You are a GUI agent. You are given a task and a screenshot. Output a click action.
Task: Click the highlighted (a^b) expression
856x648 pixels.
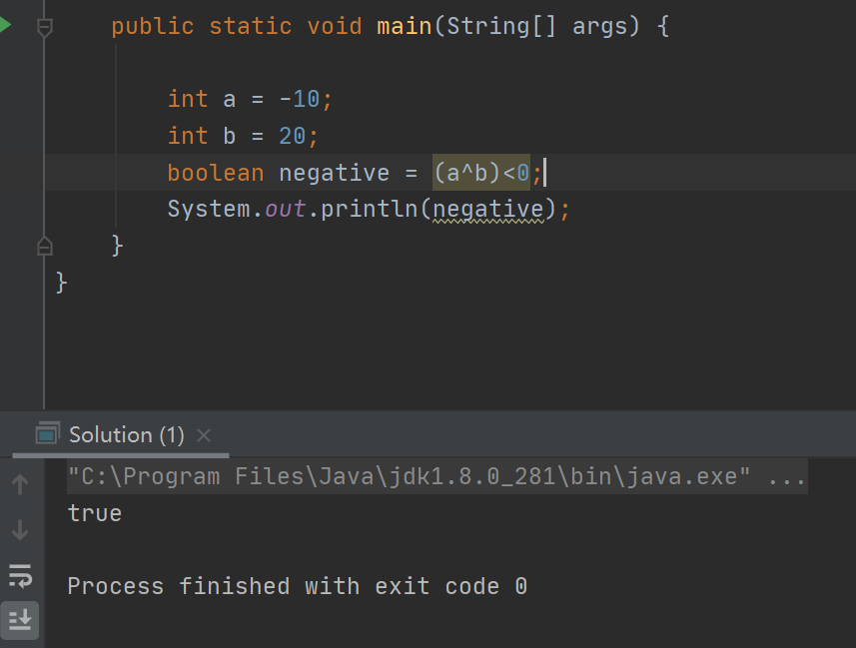[x=466, y=173]
